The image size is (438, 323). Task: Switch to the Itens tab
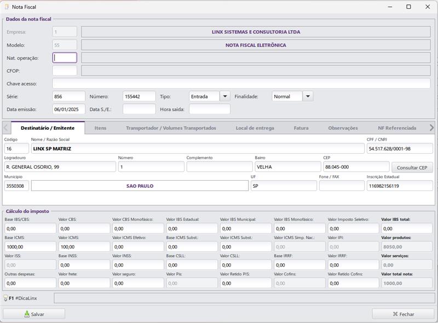click(100, 128)
